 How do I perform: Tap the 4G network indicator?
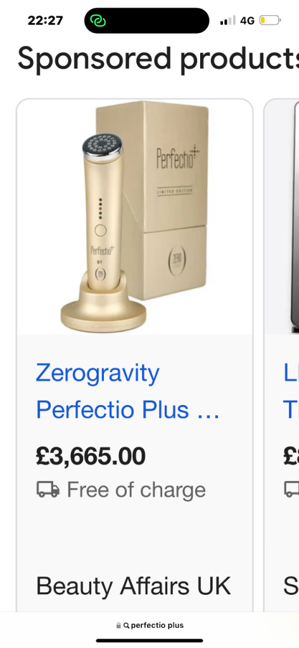click(x=247, y=20)
